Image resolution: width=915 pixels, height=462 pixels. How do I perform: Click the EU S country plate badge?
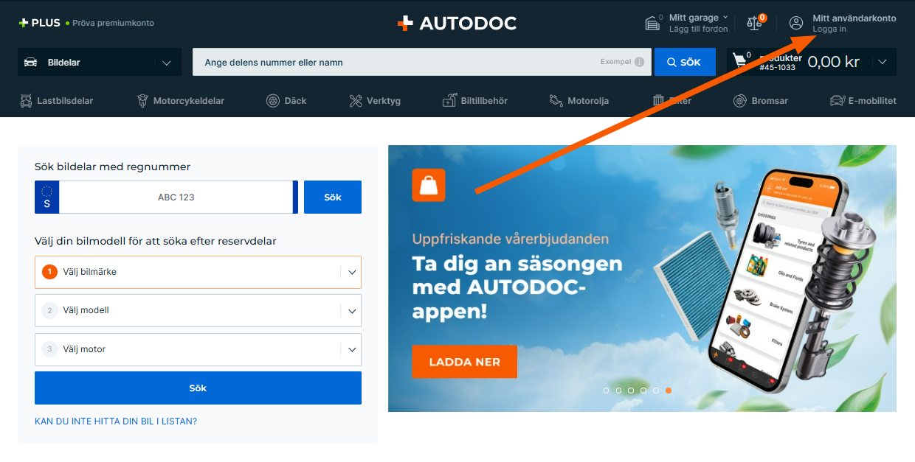pyautogui.click(x=47, y=197)
